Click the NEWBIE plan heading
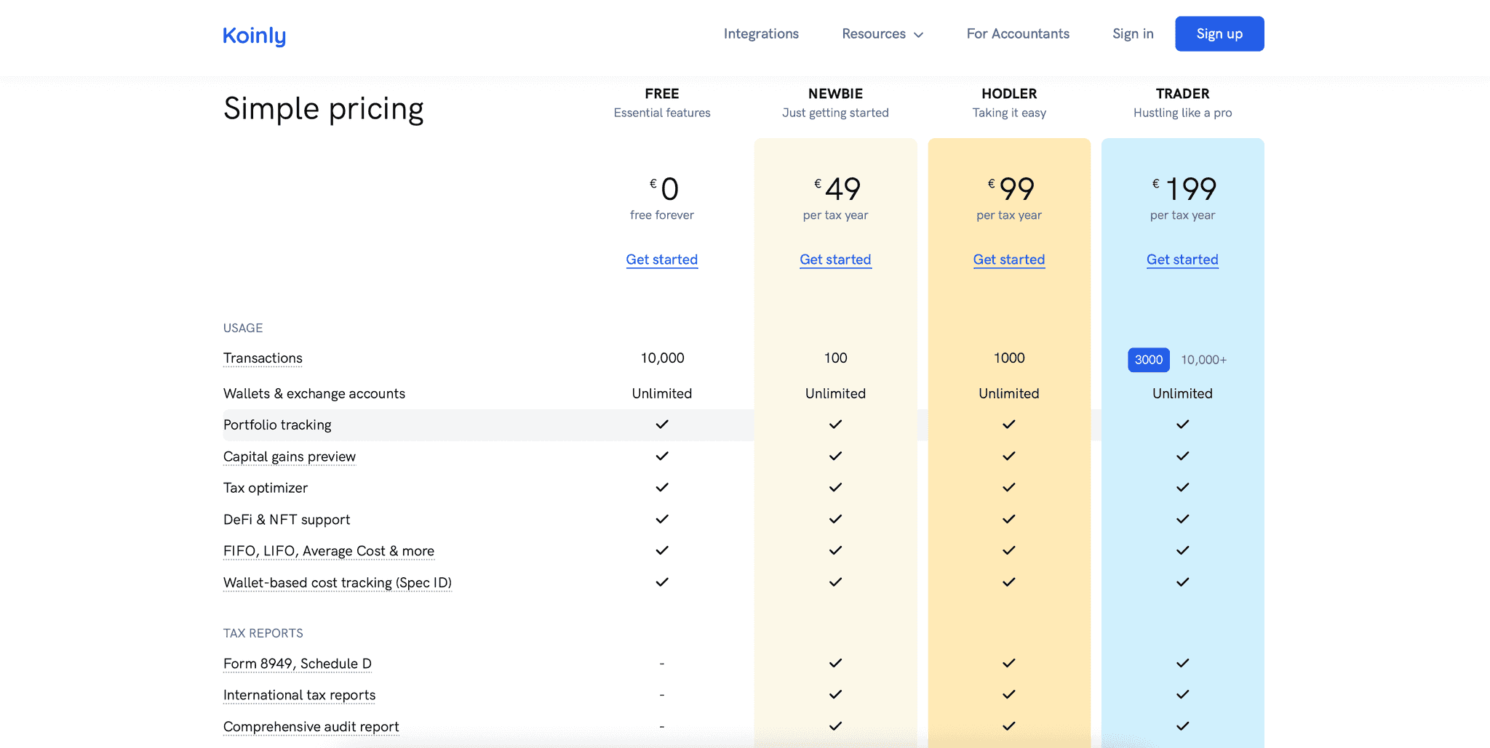This screenshot has height=748, width=1490. click(x=835, y=94)
